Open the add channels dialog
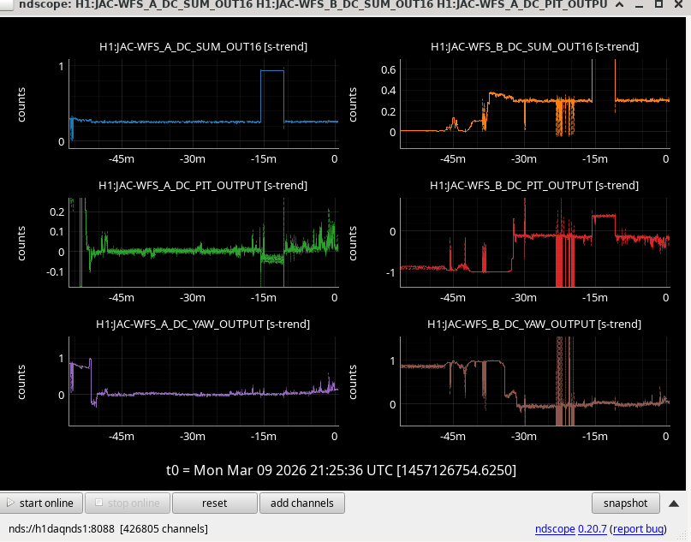691x542 pixels. (301, 503)
